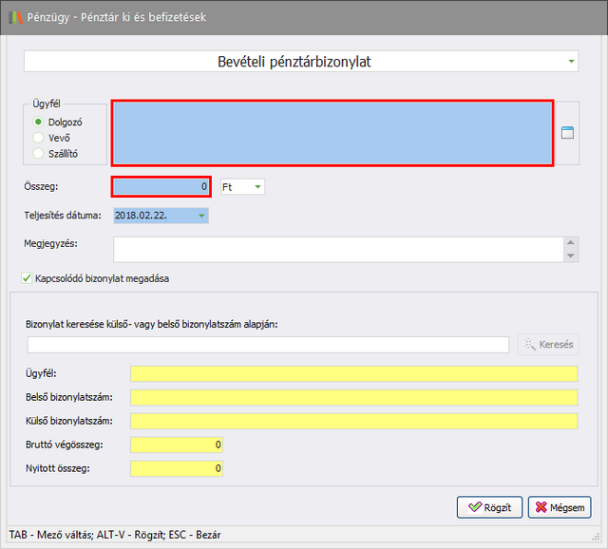Cancel with the Mégsem button
This screenshot has height=549, width=608.
(560, 507)
